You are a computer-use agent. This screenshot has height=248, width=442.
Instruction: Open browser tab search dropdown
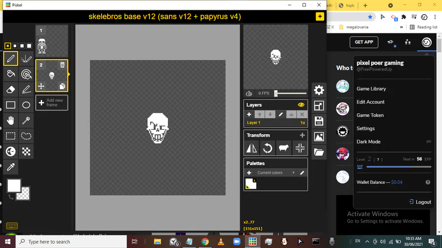click(390, 5)
